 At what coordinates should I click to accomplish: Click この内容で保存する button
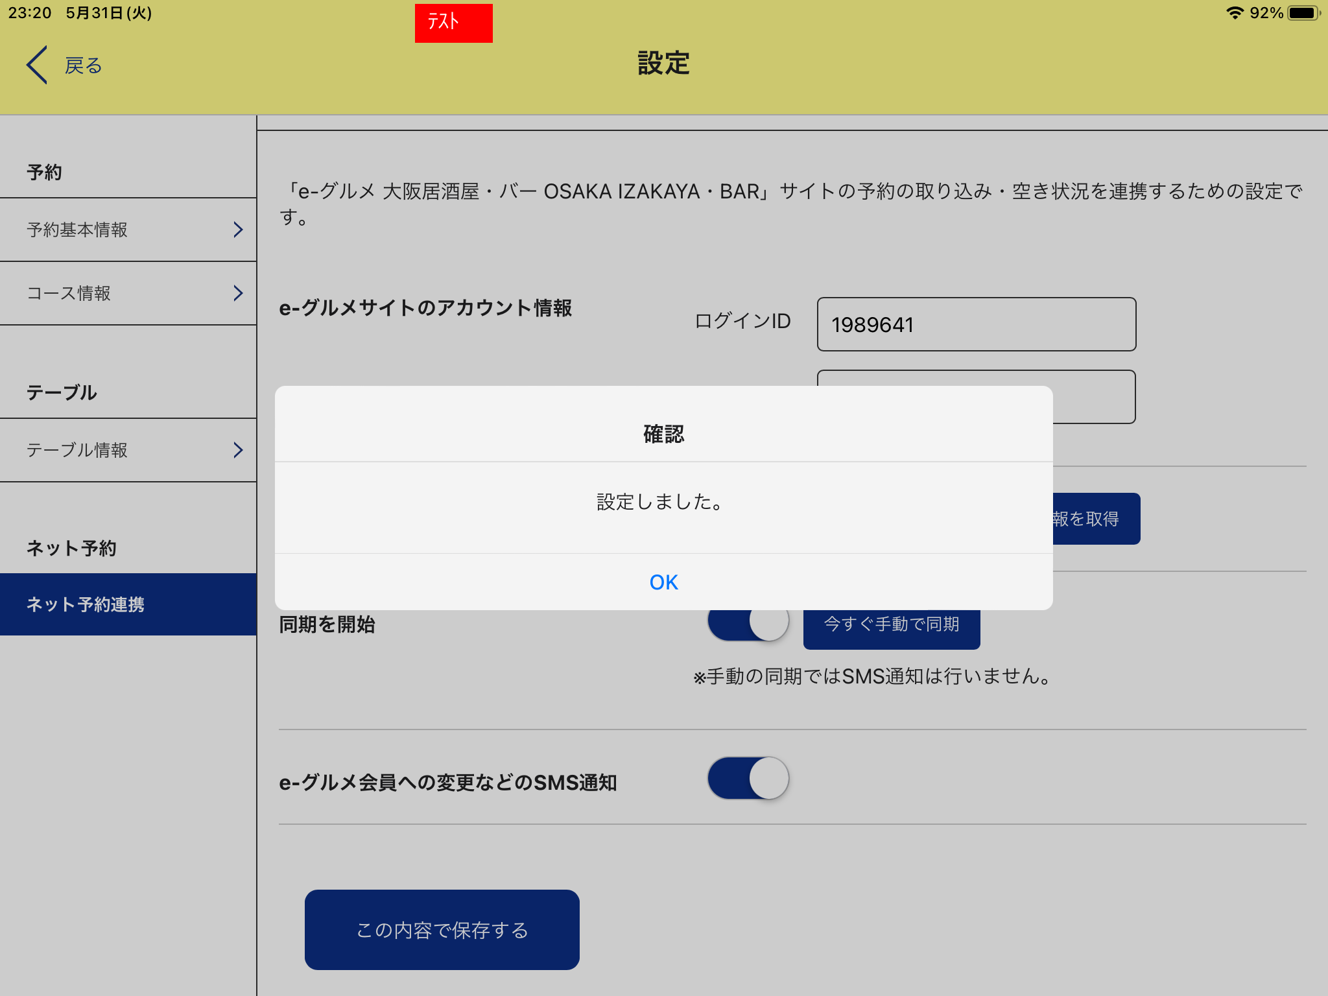pyautogui.click(x=442, y=930)
